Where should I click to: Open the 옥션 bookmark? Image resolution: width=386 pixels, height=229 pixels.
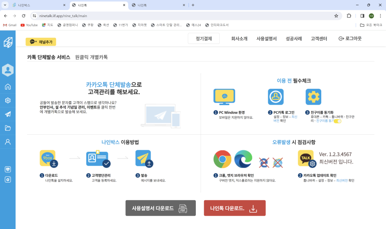pyautogui.click(x=103, y=25)
